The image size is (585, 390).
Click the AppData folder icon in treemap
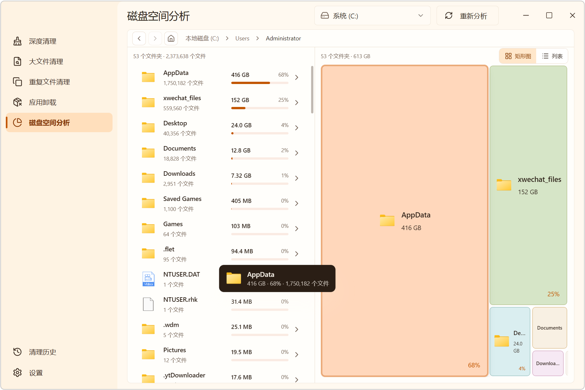(387, 220)
